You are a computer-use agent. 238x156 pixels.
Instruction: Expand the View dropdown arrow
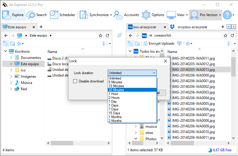pyautogui.click(x=187, y=15)
